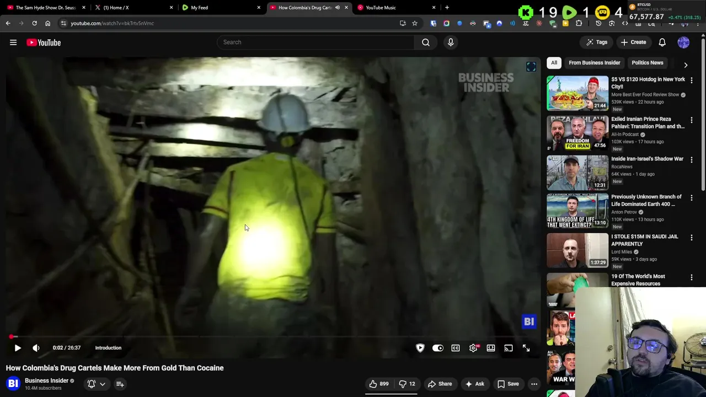
Task: Go to browser home page
Action: coord(47,23)
